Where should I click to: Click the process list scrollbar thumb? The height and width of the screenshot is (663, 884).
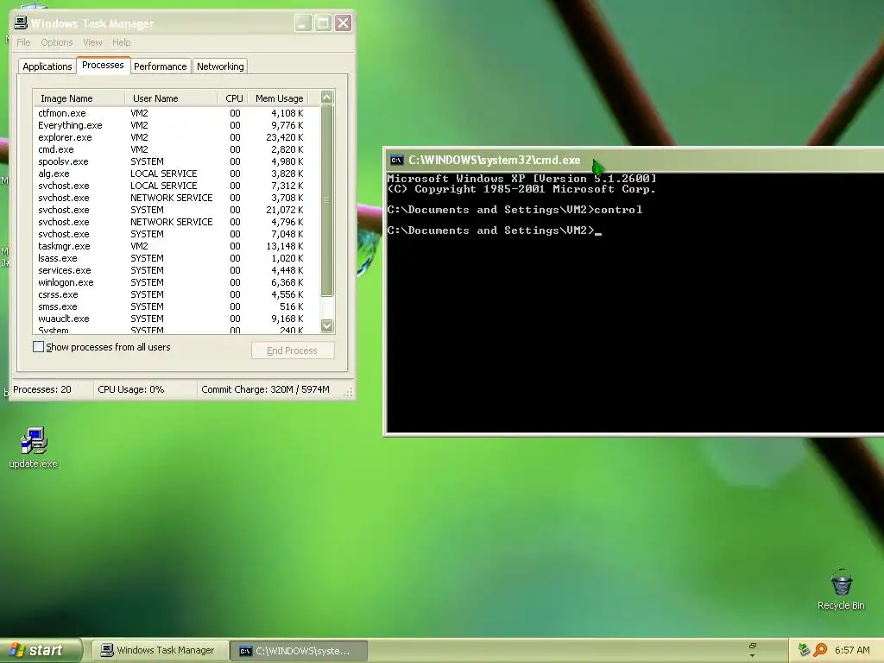click(x=327, y=200)
